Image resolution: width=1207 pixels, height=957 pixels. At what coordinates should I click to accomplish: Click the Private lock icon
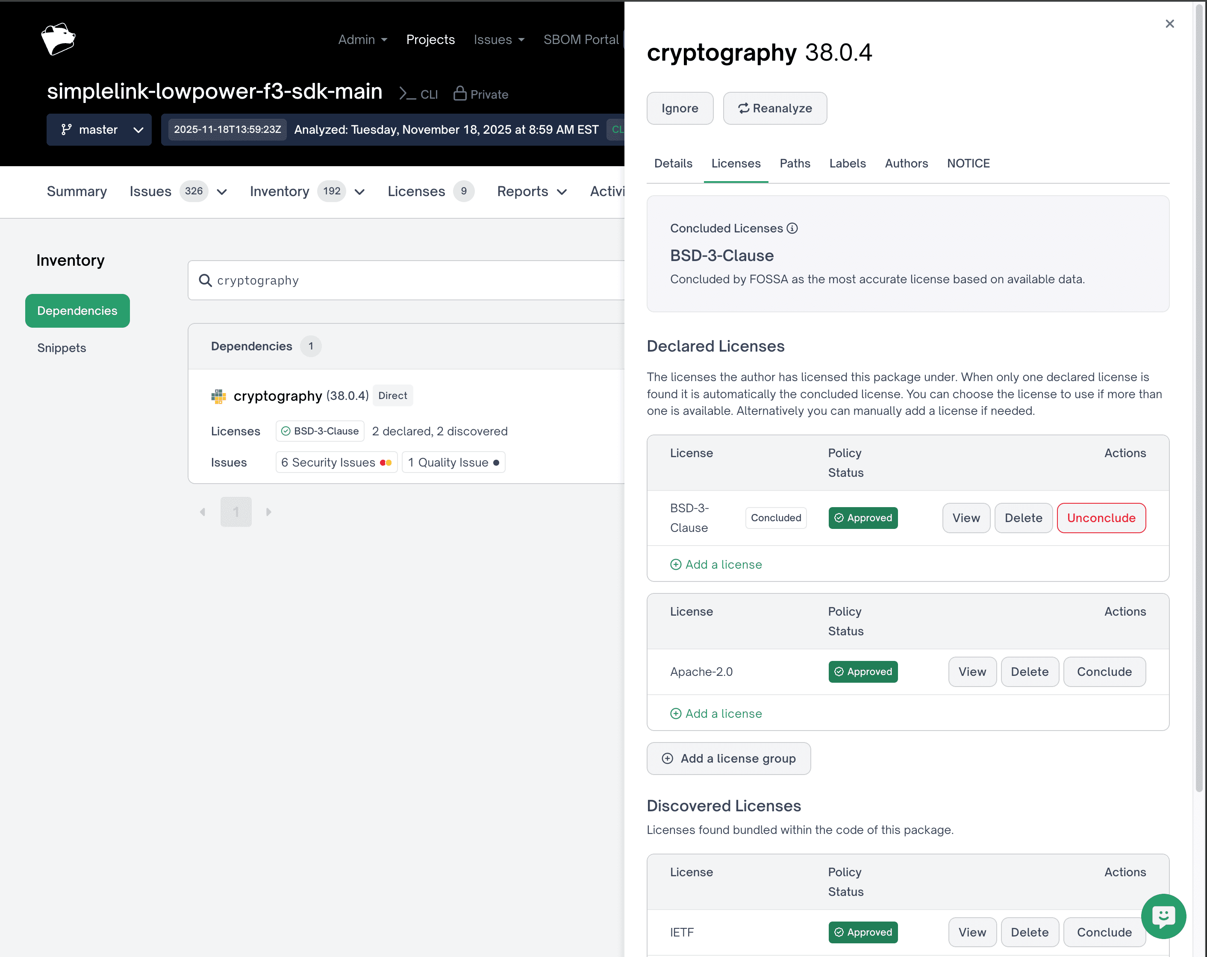tap(459, 94)
